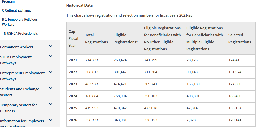Click the 2024 fiscal year row label
The image size is (256, 127).
coord(73,96)
